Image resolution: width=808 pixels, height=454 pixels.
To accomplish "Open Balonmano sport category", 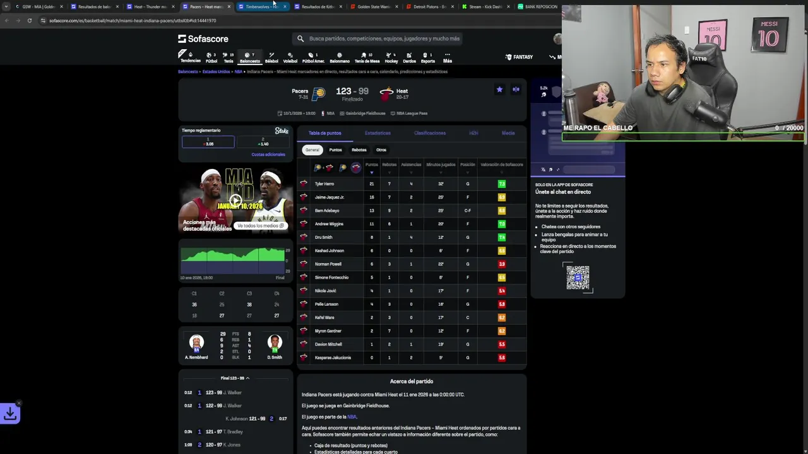I will coord(340,57).
